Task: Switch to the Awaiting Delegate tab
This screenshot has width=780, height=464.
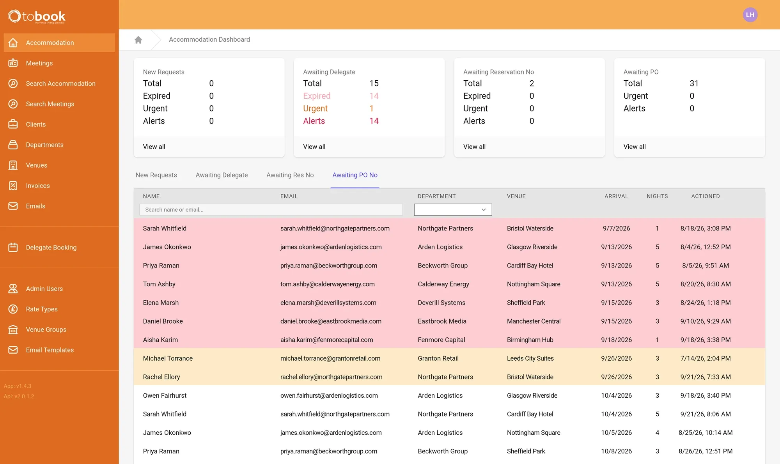Action: [222, 175]
